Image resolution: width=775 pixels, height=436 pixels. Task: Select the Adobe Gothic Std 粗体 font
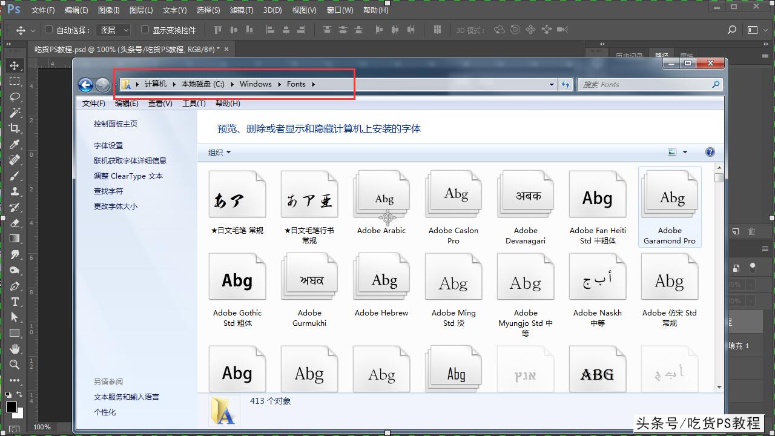pos(237,289)
